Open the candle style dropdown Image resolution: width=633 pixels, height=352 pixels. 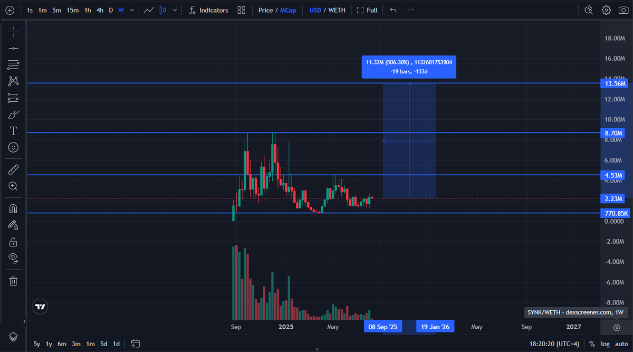tap(175, 9)
